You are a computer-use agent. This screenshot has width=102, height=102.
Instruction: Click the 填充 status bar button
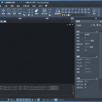[48, 100]
